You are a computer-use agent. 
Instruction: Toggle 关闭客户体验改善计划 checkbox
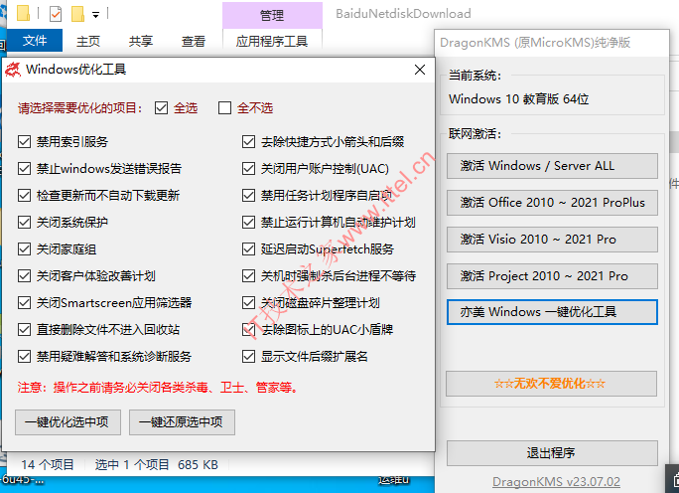tap(24, 276)
